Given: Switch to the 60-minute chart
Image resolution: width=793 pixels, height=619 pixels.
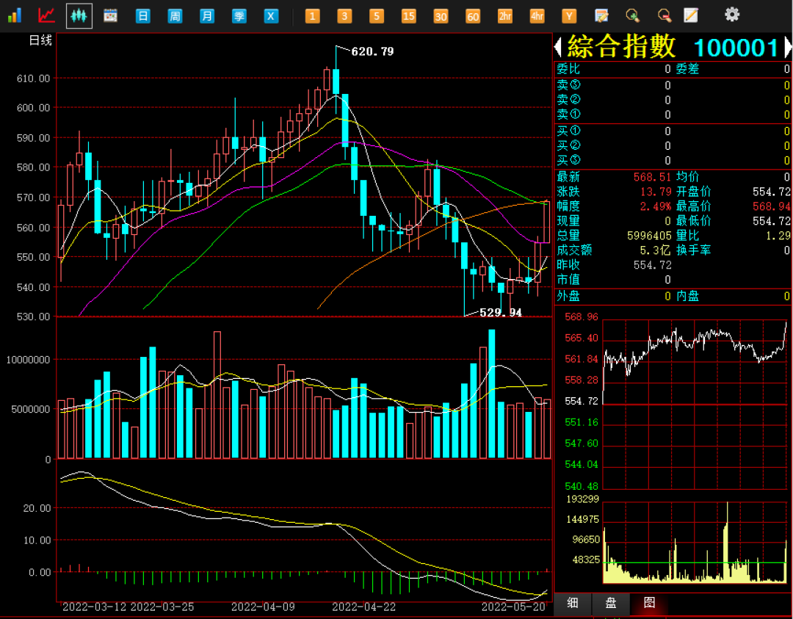Looking at the screenshot, I should (x=473, y=16).
